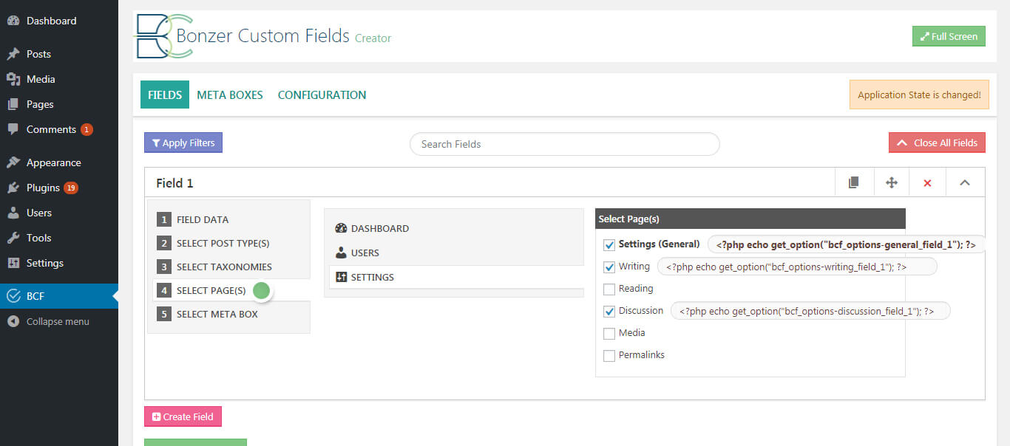This screenshot has width=1010, height=446.
Task: Open the Pages label in sidebar
Action: (x=40, y=104)
